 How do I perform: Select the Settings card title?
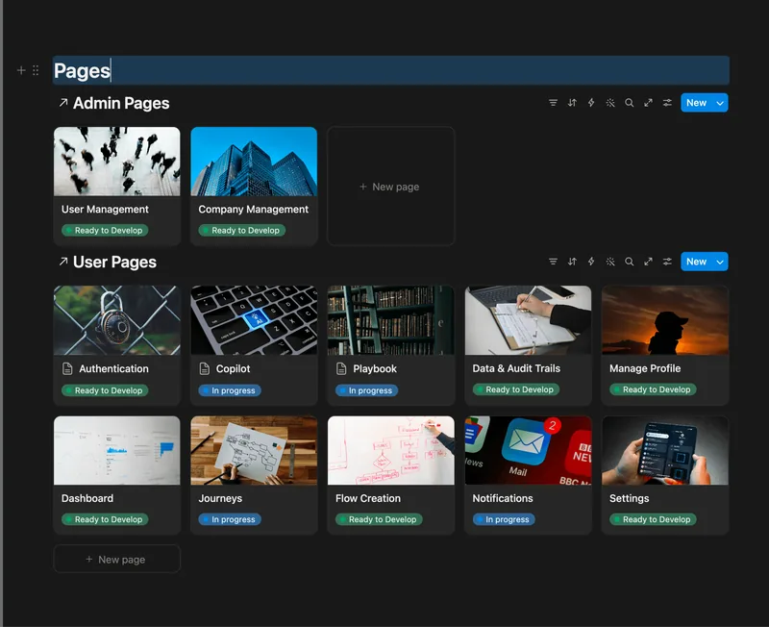(630, 498)
